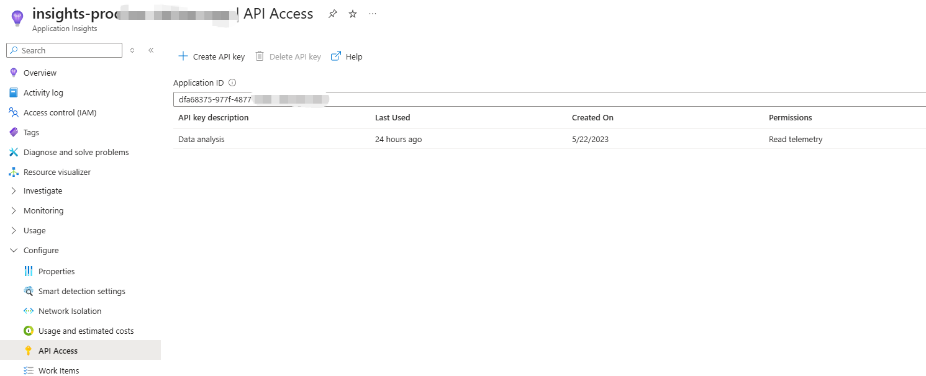
Task: Click the Application Insights lightbulb resource icon
Action: click(17, 19)
